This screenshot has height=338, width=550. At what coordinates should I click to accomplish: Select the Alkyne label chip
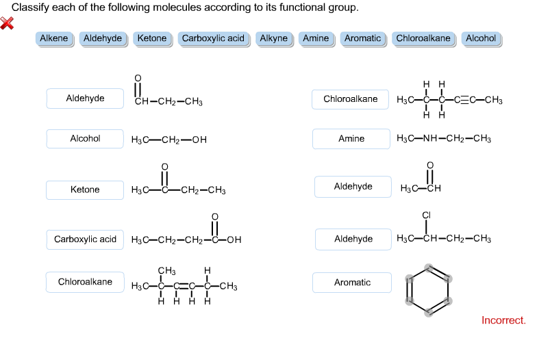(274, 38)
